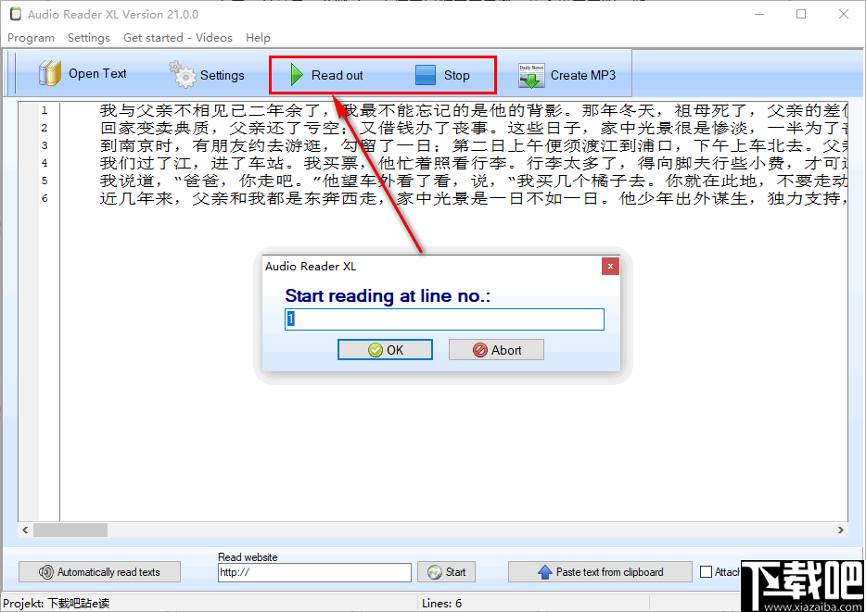Open the Program menu
Viewport: 866px width, 612px height.
tap(31, 37)
